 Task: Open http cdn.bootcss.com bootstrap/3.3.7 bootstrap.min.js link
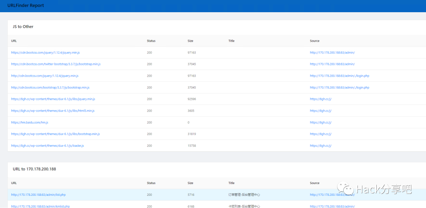pos(50,87)
